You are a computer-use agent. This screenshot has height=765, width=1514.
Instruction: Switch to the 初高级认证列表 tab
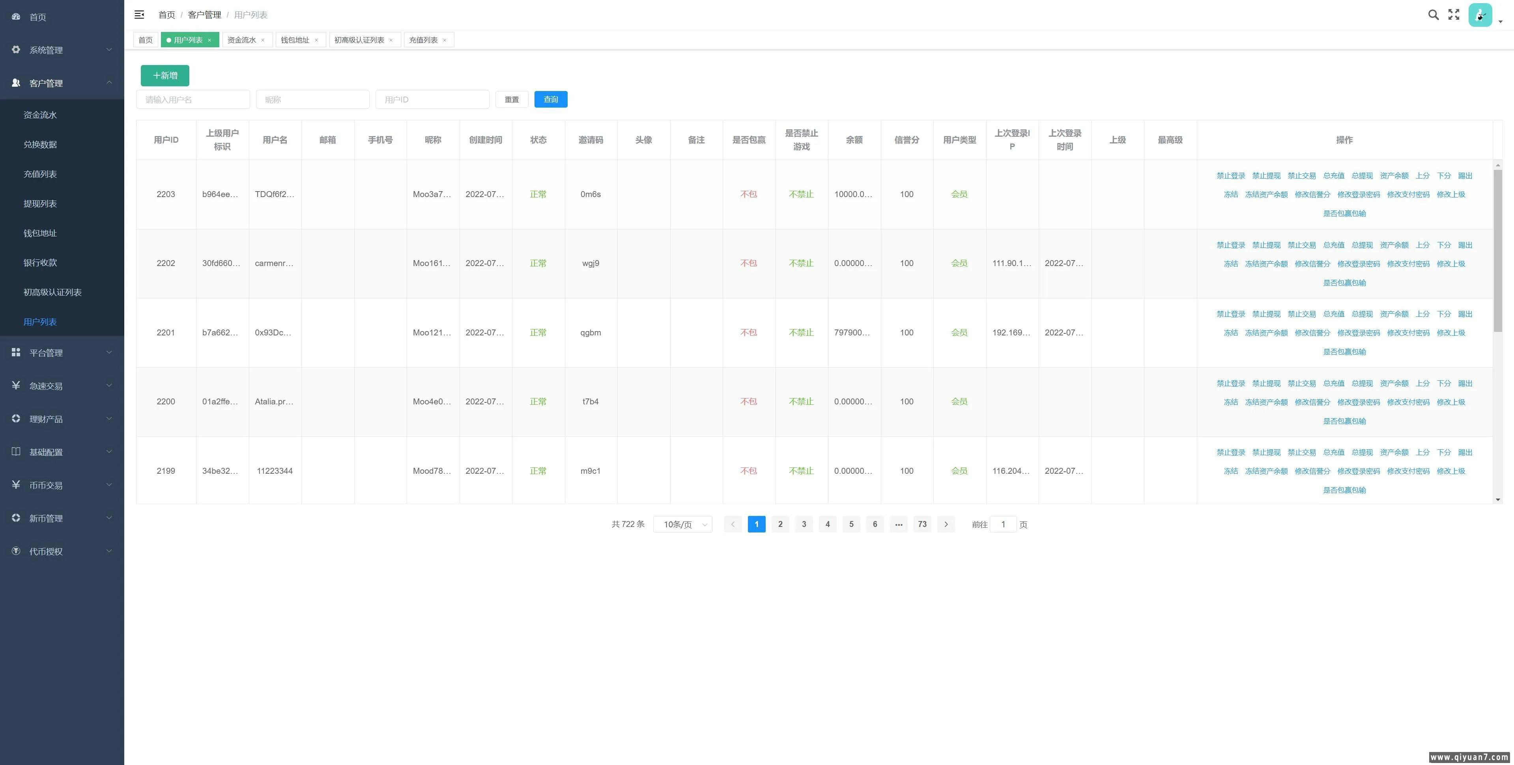coord(359,40)
